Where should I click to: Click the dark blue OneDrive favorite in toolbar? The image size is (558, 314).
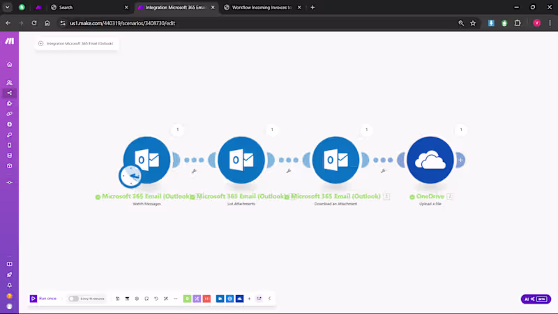point(239,299)
